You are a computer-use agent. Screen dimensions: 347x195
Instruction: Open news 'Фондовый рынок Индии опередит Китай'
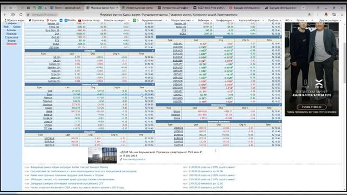click(69, 167)
